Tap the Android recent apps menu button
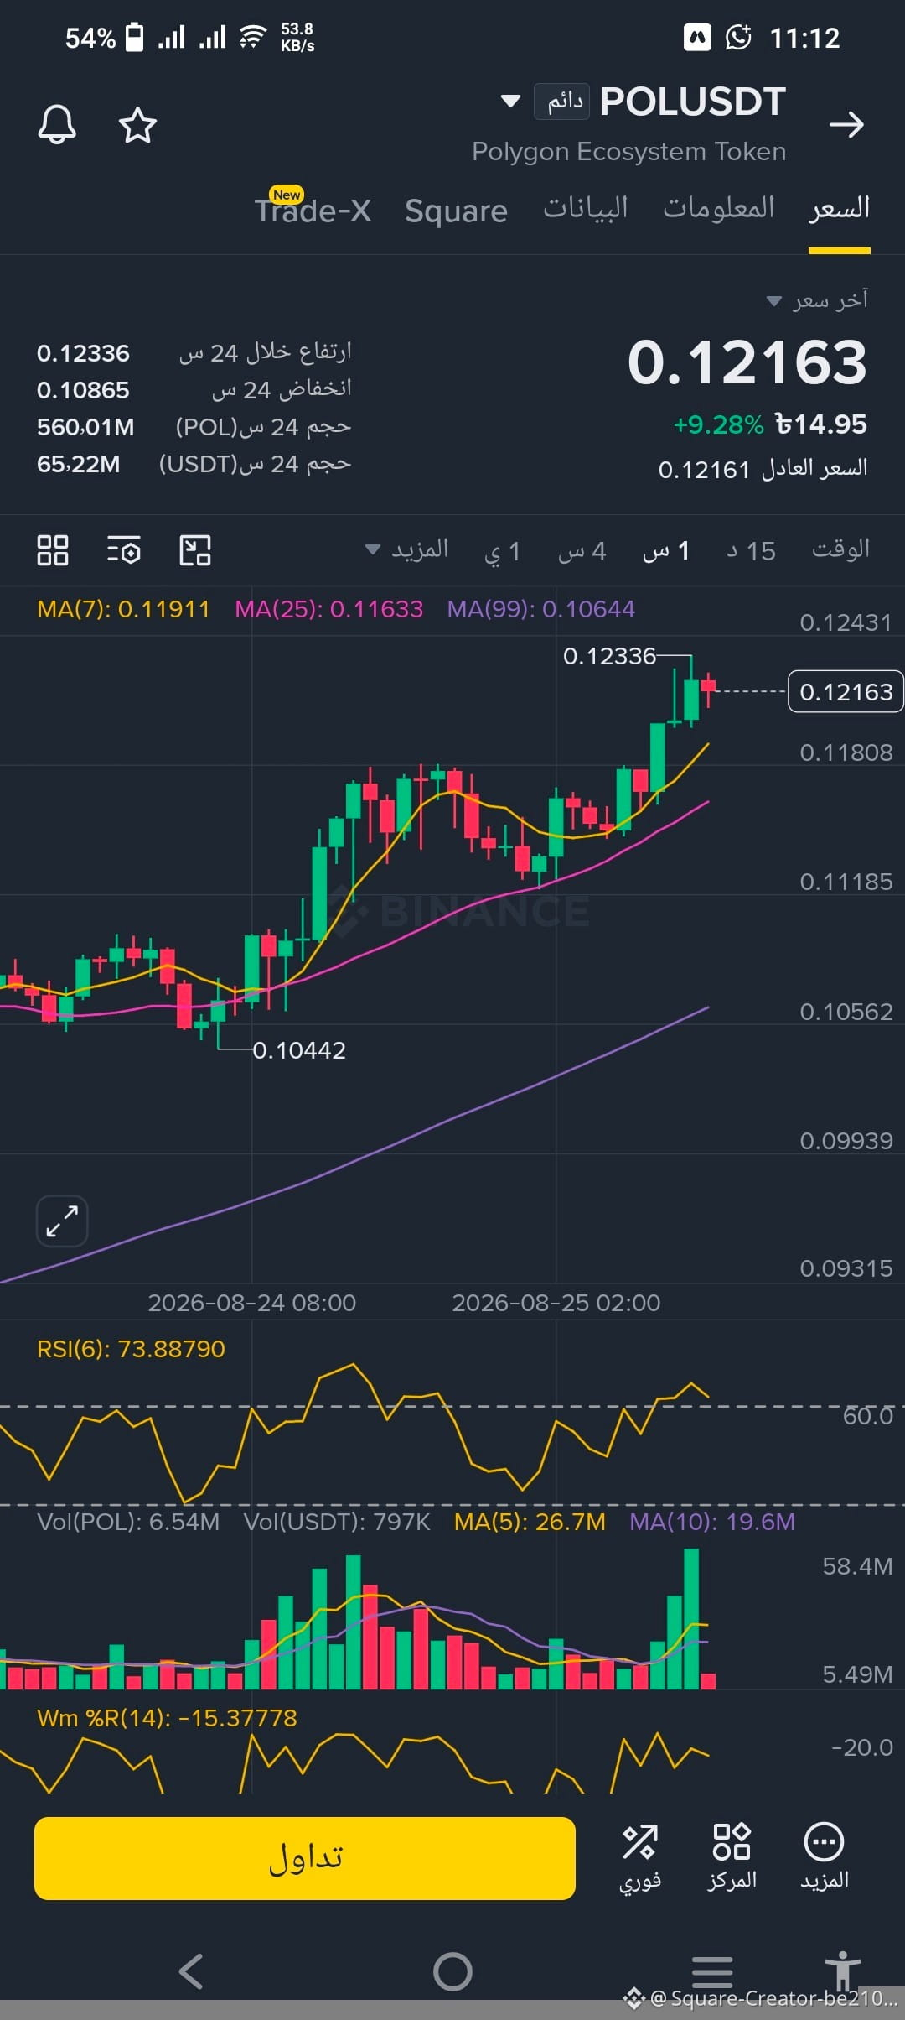 (712, 1971)
